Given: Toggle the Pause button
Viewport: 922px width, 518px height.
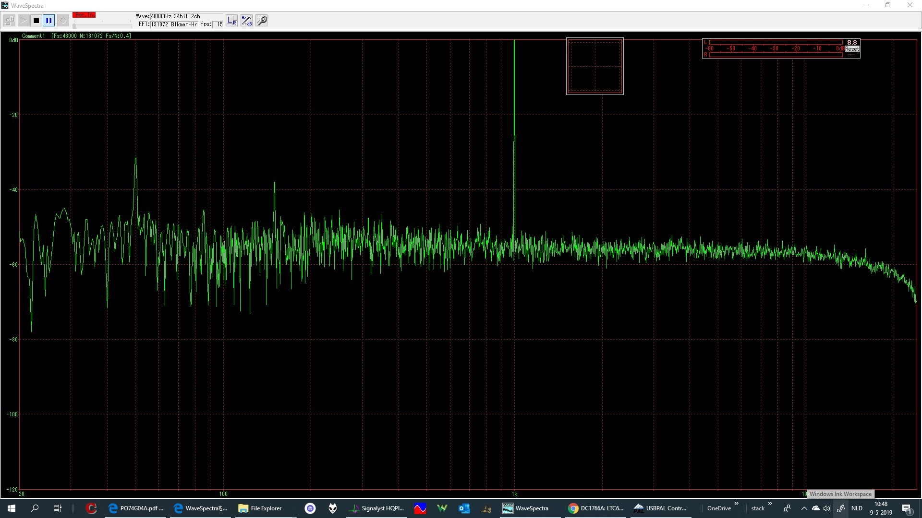Looking at the screenshot, I should [49, 21].
